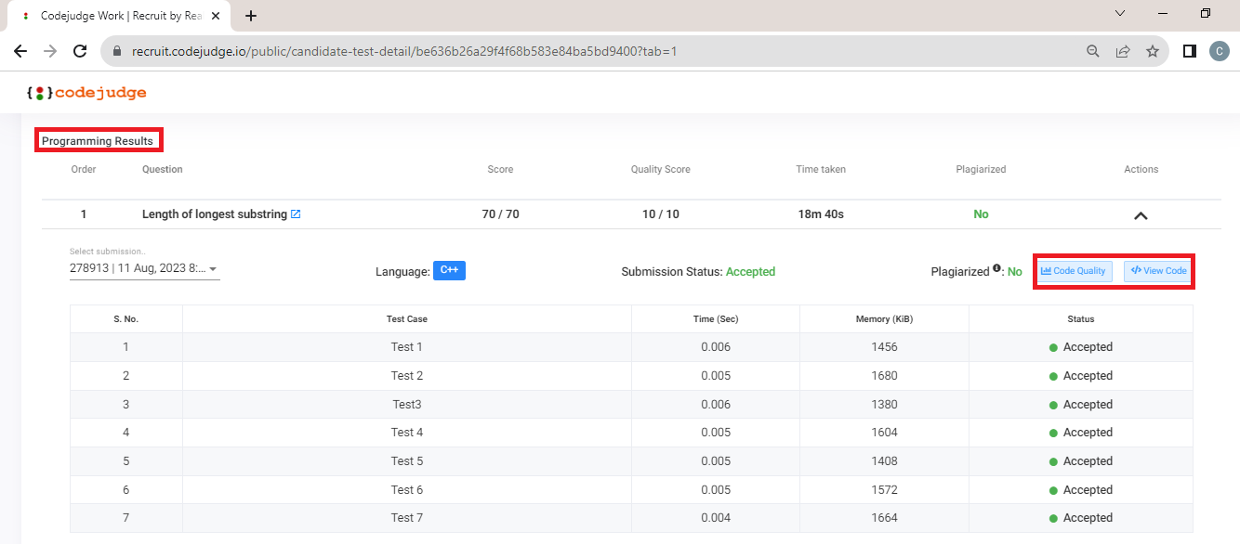This screenshot has width=1240, height=544.
Task: Open the Length of longest substring question link
Action: click(x=214, y=214)
